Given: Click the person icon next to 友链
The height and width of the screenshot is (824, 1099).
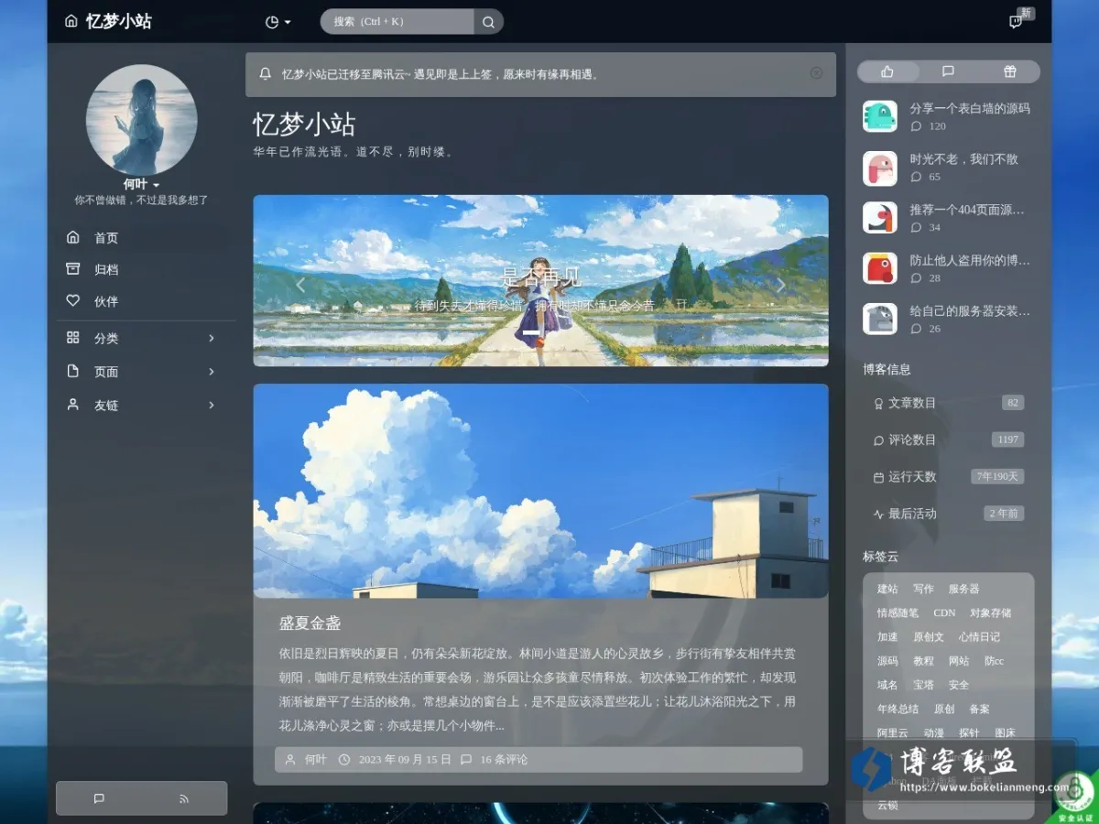Looking at the screenshot, I should pyautogui.click(x=73, y=404).
